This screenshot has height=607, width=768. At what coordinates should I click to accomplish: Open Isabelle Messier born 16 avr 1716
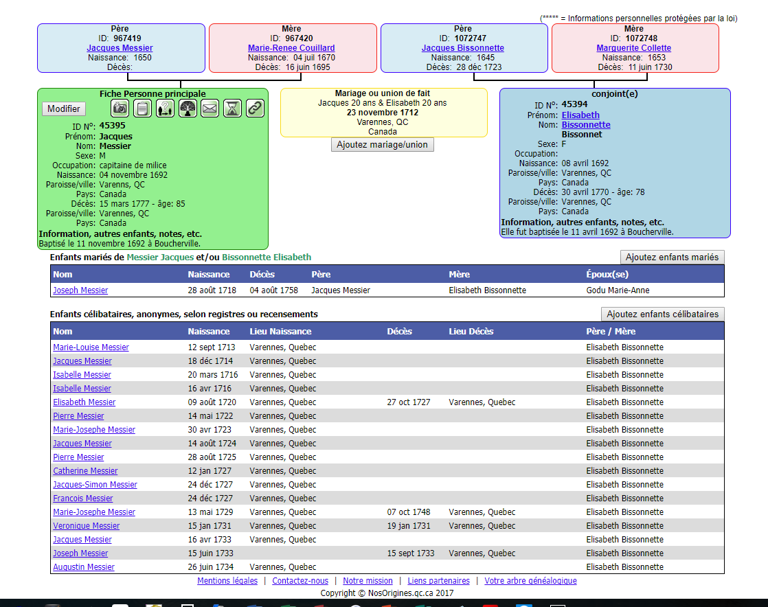82,388
